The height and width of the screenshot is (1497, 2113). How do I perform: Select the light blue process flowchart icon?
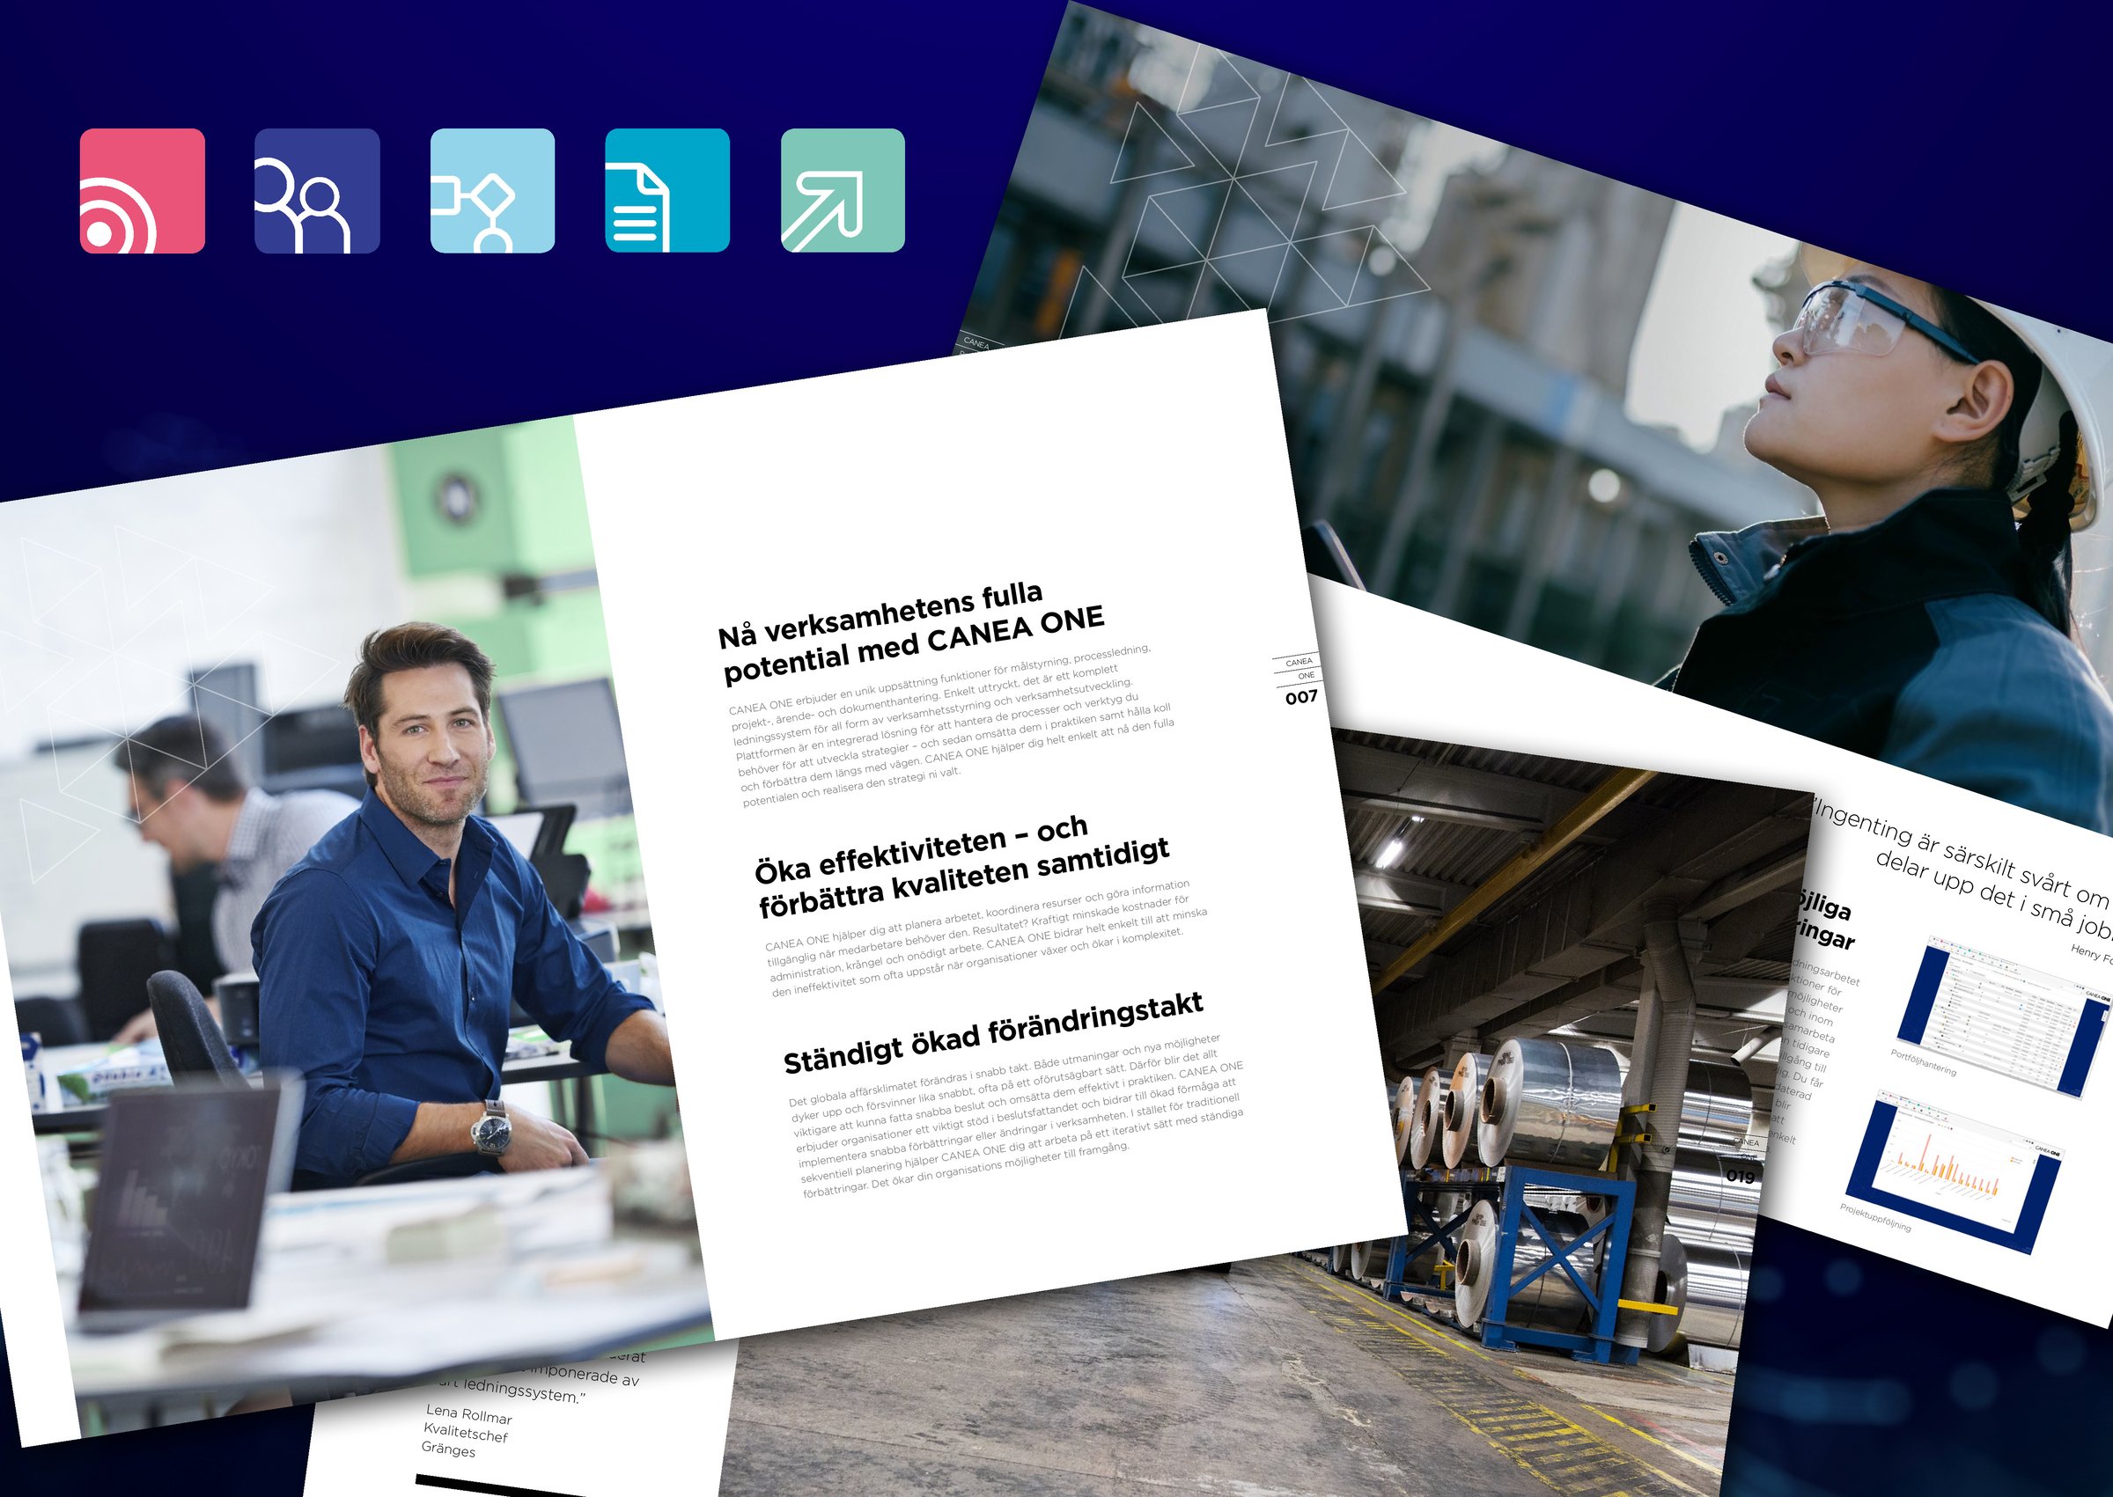click(x=492, y=191)
